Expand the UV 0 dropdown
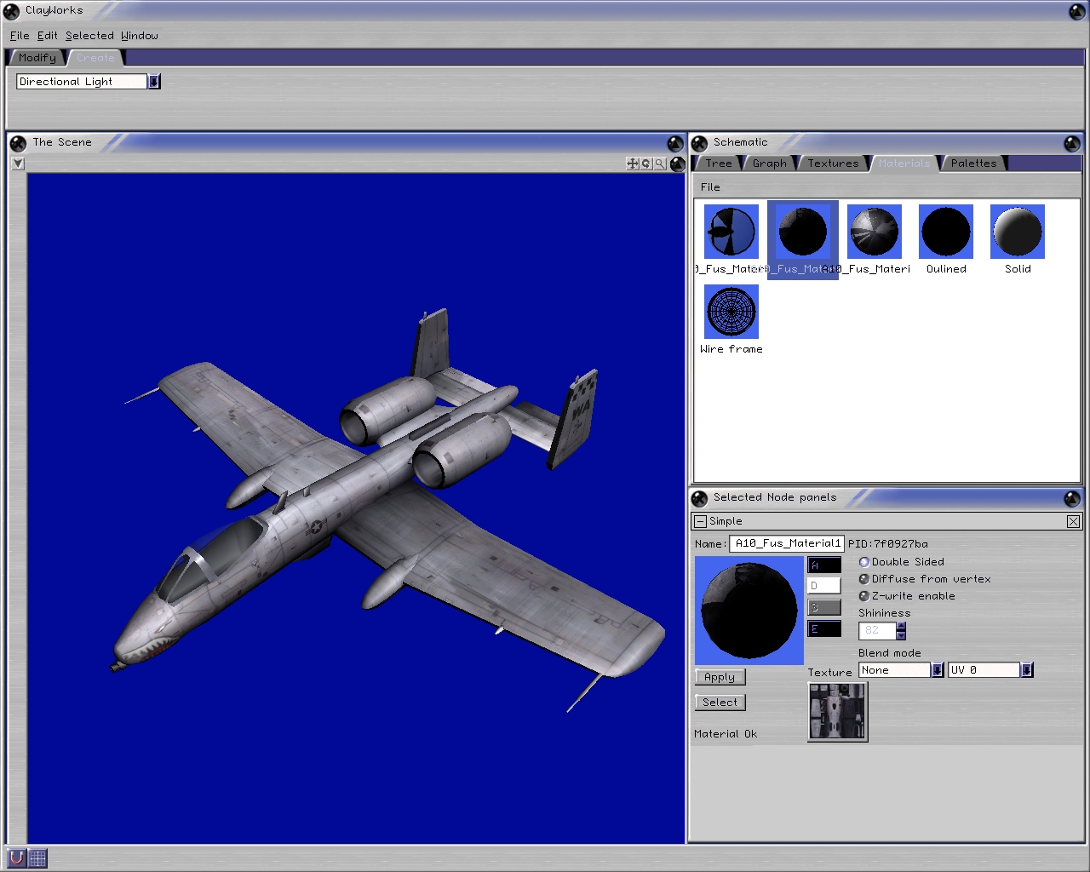1090x872 pixels. point(1026,670)
